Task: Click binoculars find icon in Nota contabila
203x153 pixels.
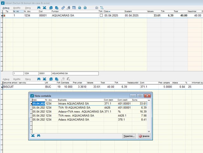Action: pos(39,136)
